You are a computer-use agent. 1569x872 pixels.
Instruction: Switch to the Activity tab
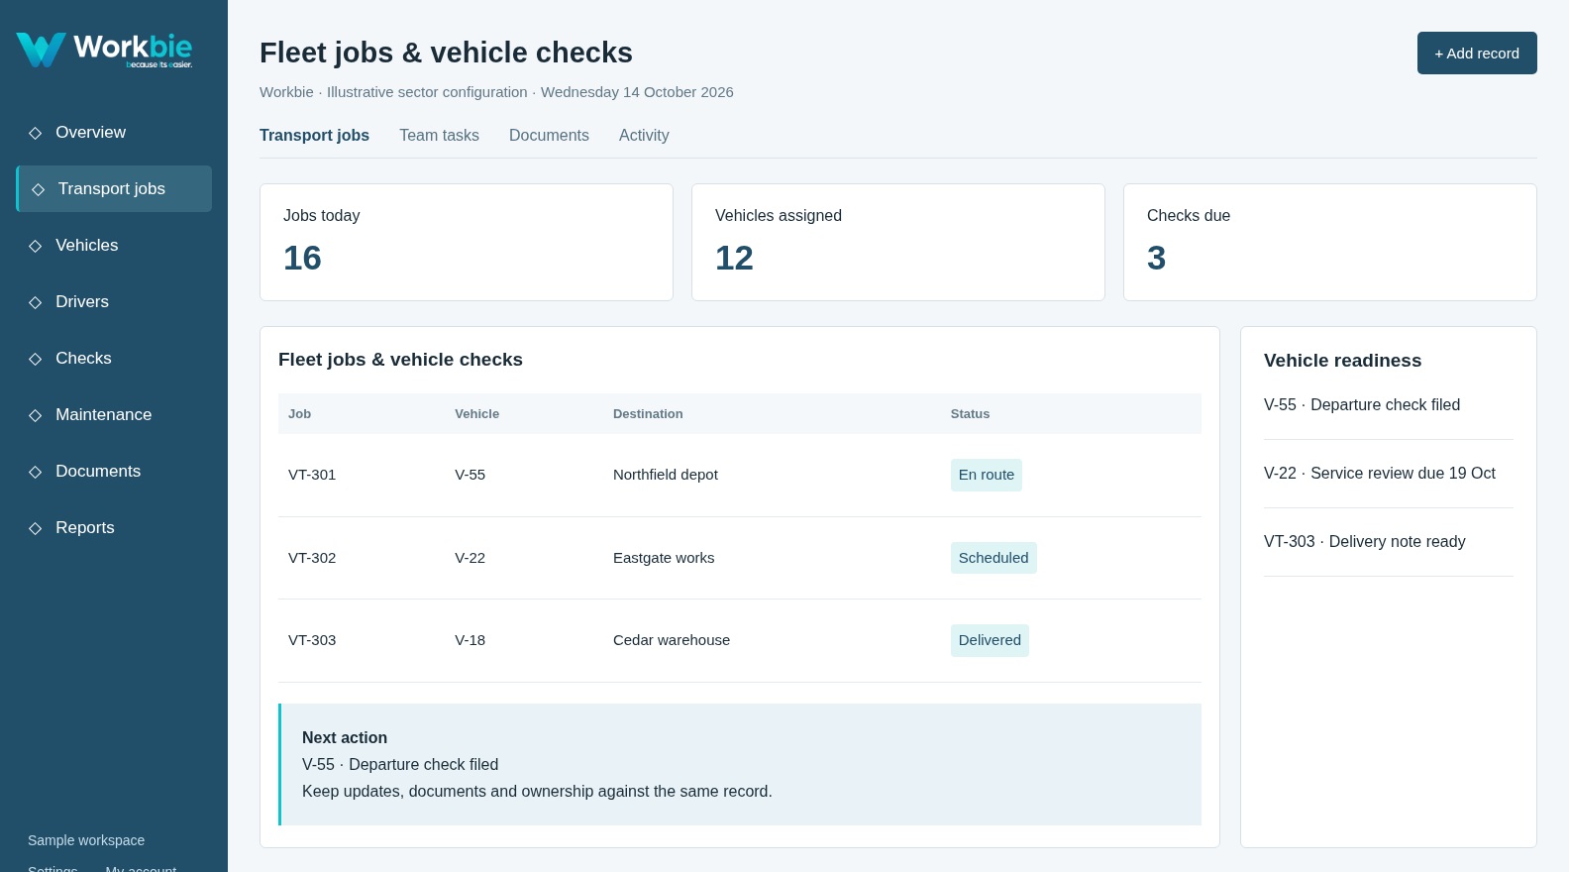click(644, 136)
